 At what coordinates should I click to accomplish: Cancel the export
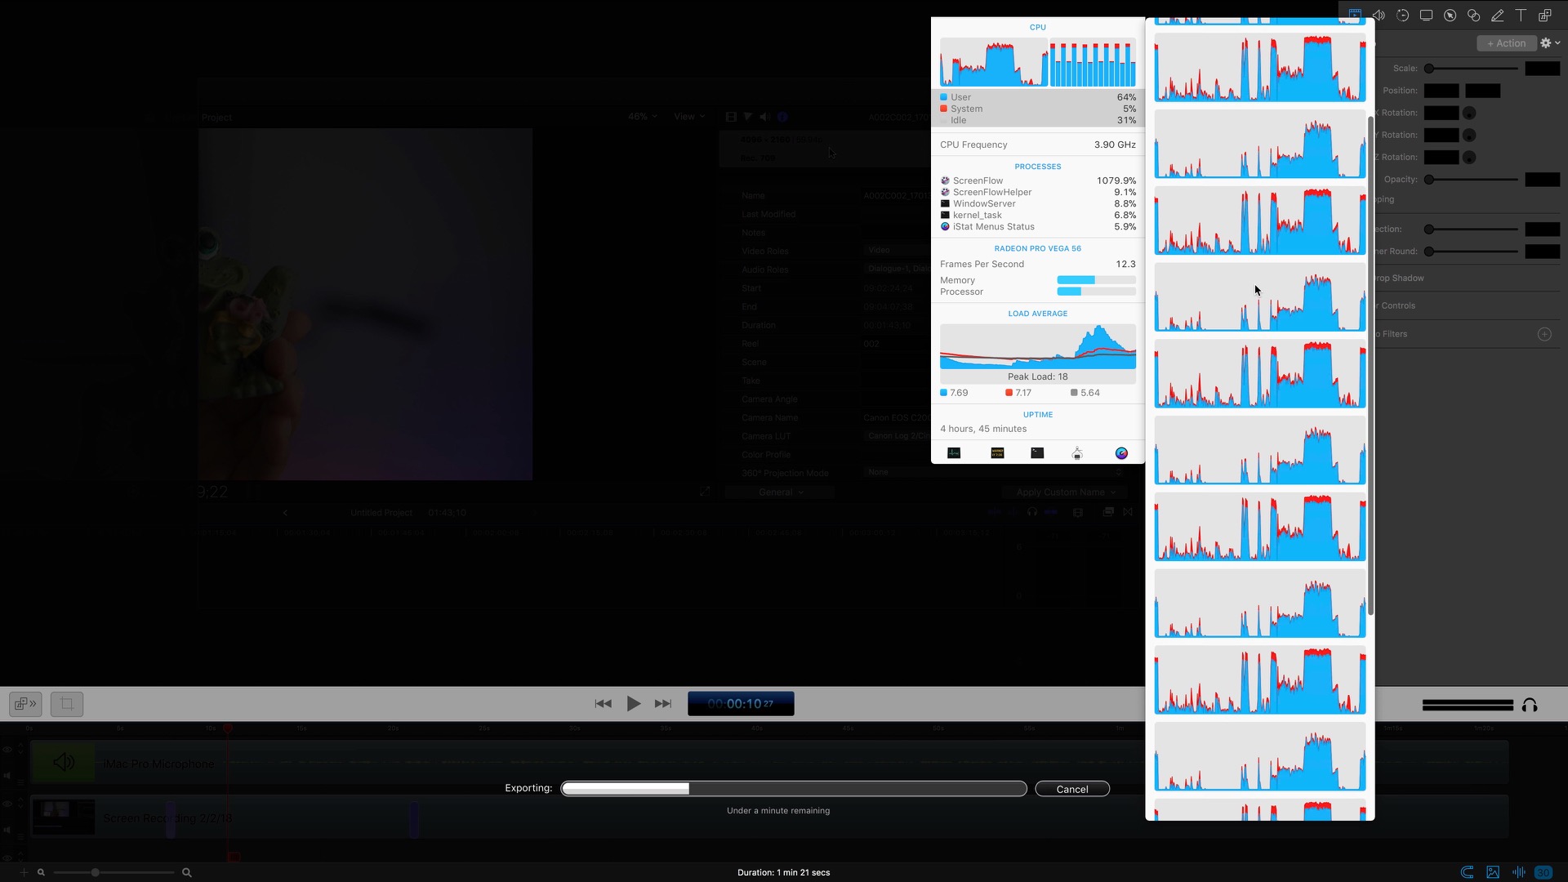[1071, 789]
